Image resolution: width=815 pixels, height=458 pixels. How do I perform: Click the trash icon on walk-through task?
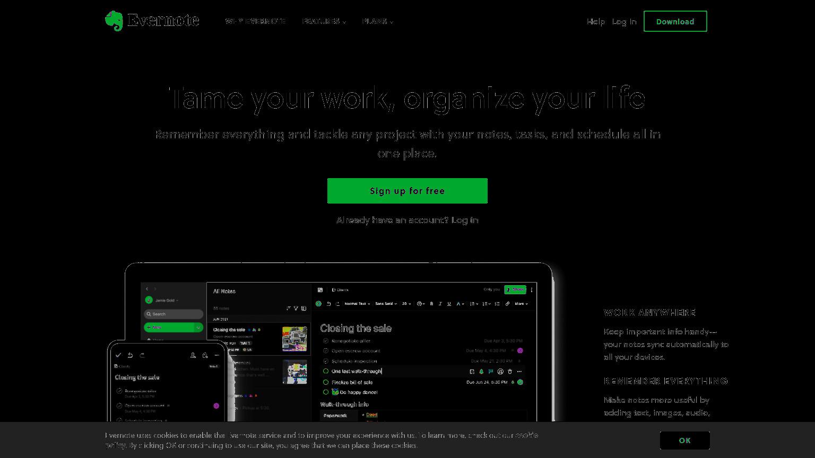point(510,372)
